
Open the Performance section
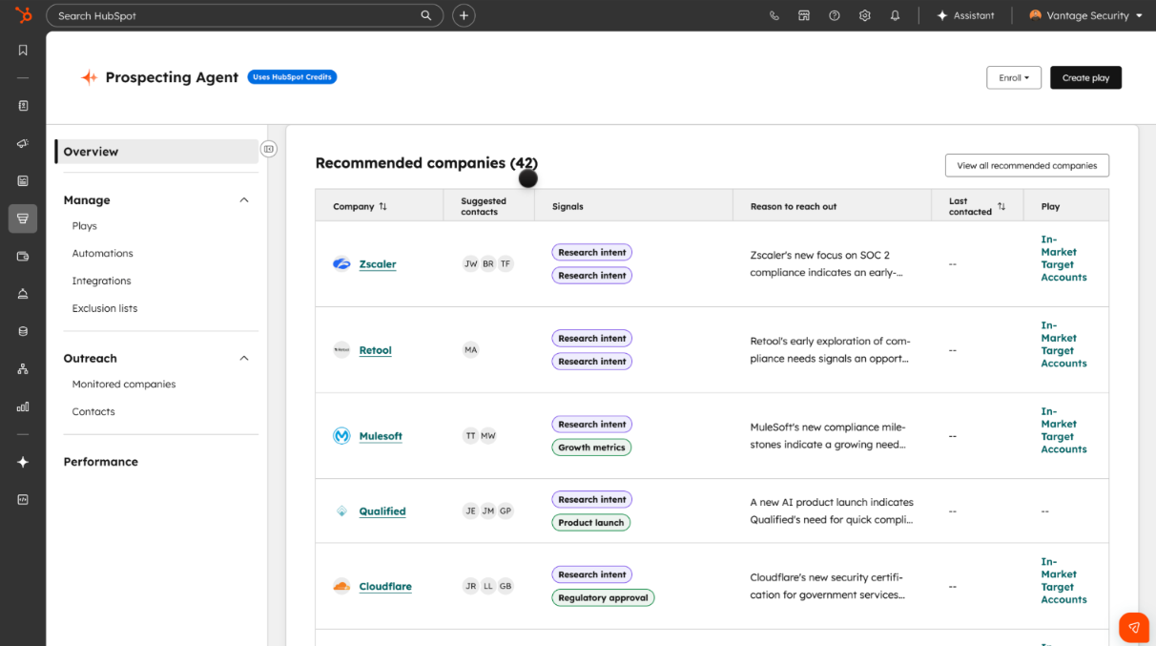pos(100,462)
